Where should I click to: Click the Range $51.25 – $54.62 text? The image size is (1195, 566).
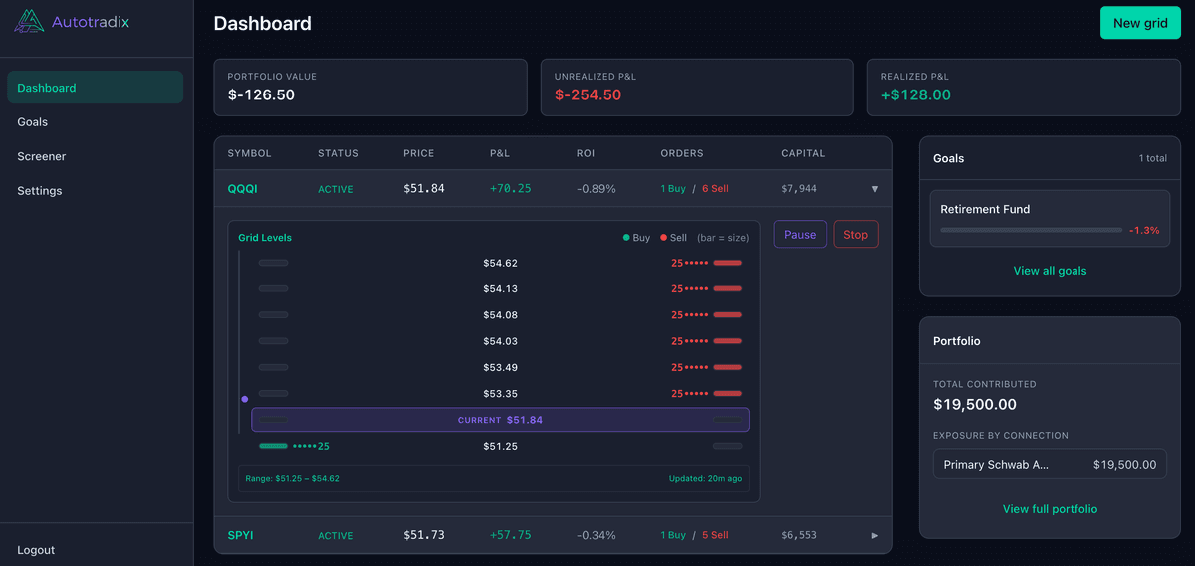pos(293,478)
